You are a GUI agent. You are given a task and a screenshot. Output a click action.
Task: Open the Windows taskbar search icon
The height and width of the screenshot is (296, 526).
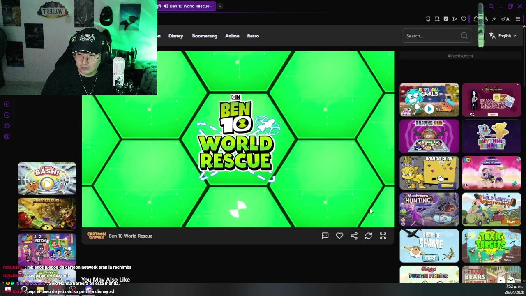(x=24, y=289)
